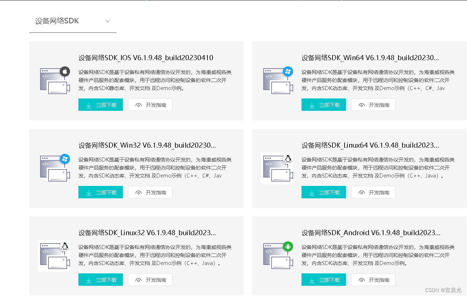The width and height of the screenshot is (467, 296).
Task: Click the penguin badge on Linux32 card
Action: (x=65, y=246)
